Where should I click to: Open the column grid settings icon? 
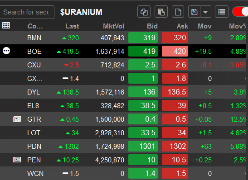[x=6, y=25]
